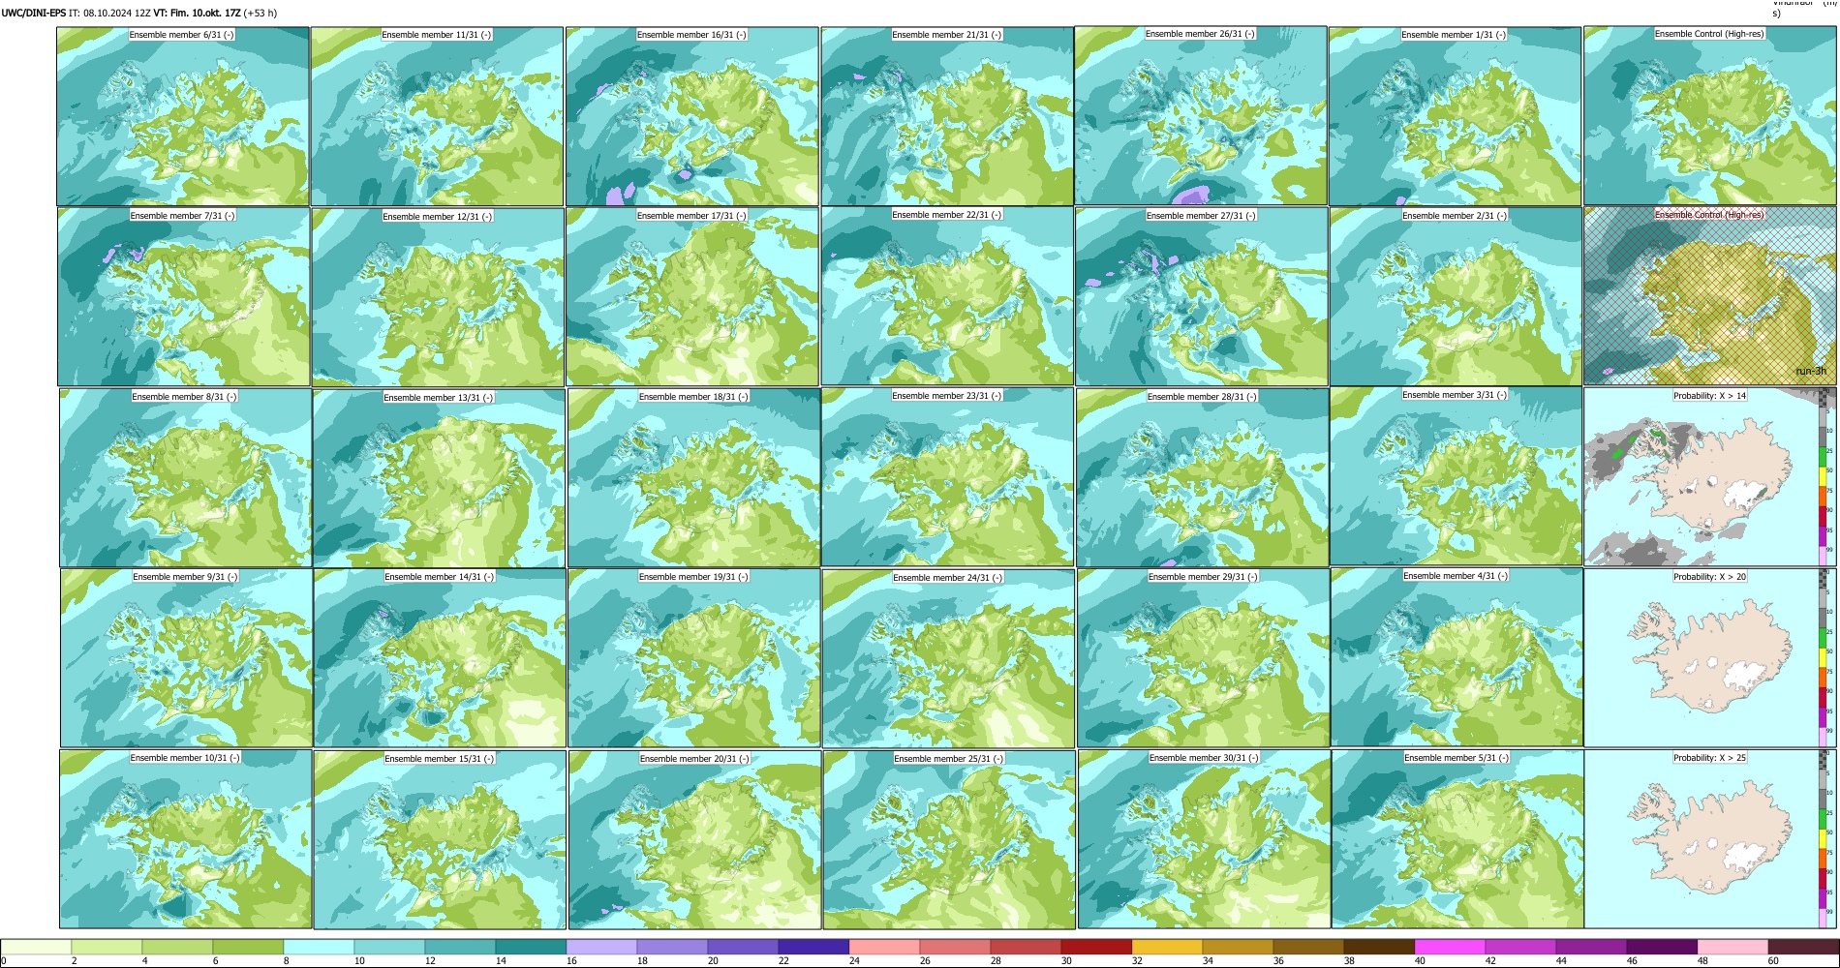The height and width of the screenshot is (968, 1840).
Task: Open the Ensemble member 23/31 map panel
Action: 947,477
